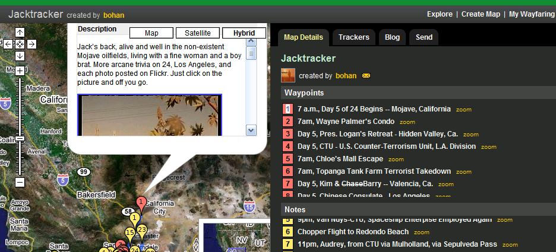Open My Wayfaring in the top navigation
The height and width of the screenshot is (252, 556).
(x=532, y=14)
